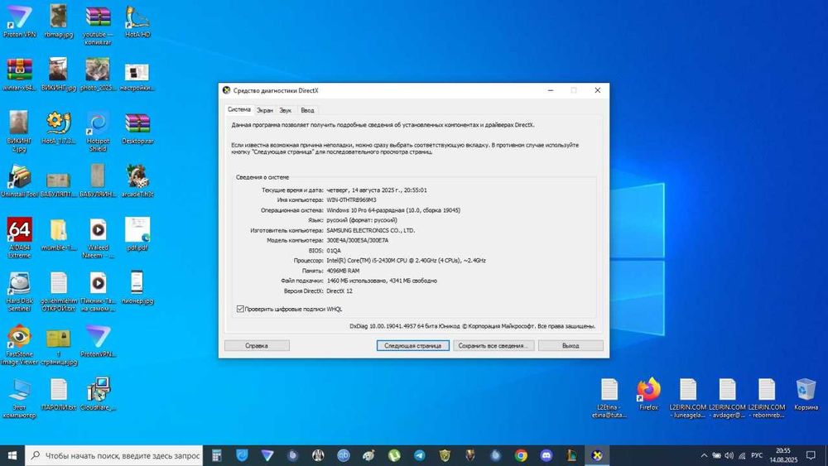Select Uninstall Tool desktop shortcut
Viewport: 828px width, 466px height.
point(20,180)
